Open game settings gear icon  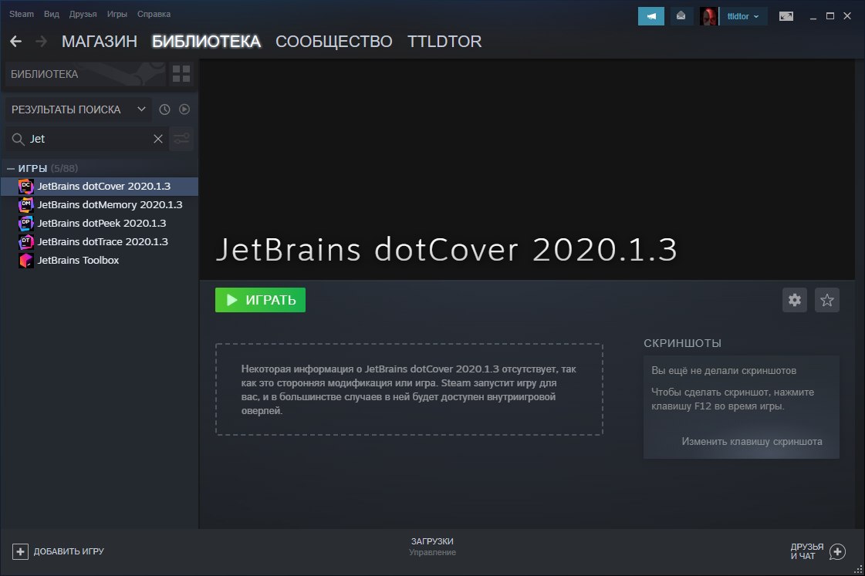[794, 300]
